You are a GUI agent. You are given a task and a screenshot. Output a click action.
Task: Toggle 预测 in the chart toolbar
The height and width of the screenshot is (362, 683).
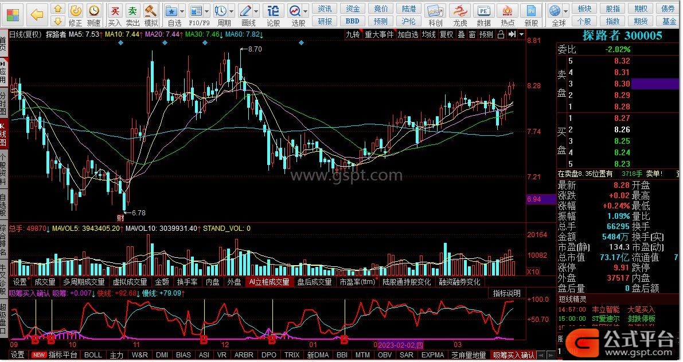coord(486,34)
